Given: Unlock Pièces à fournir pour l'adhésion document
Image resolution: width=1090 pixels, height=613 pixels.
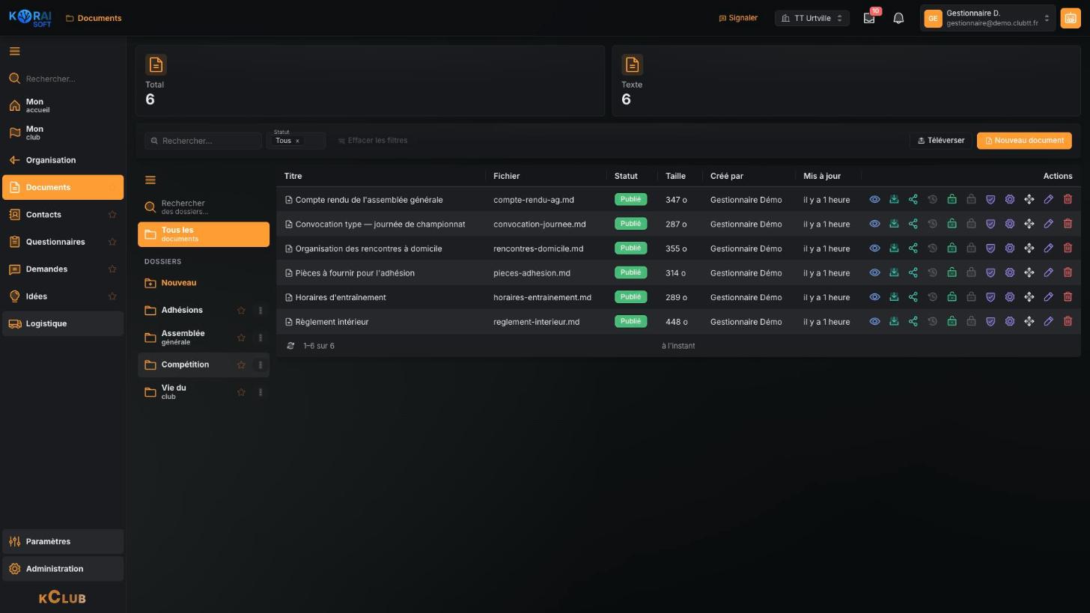Looking at the screenshot, I should [952, 273].
